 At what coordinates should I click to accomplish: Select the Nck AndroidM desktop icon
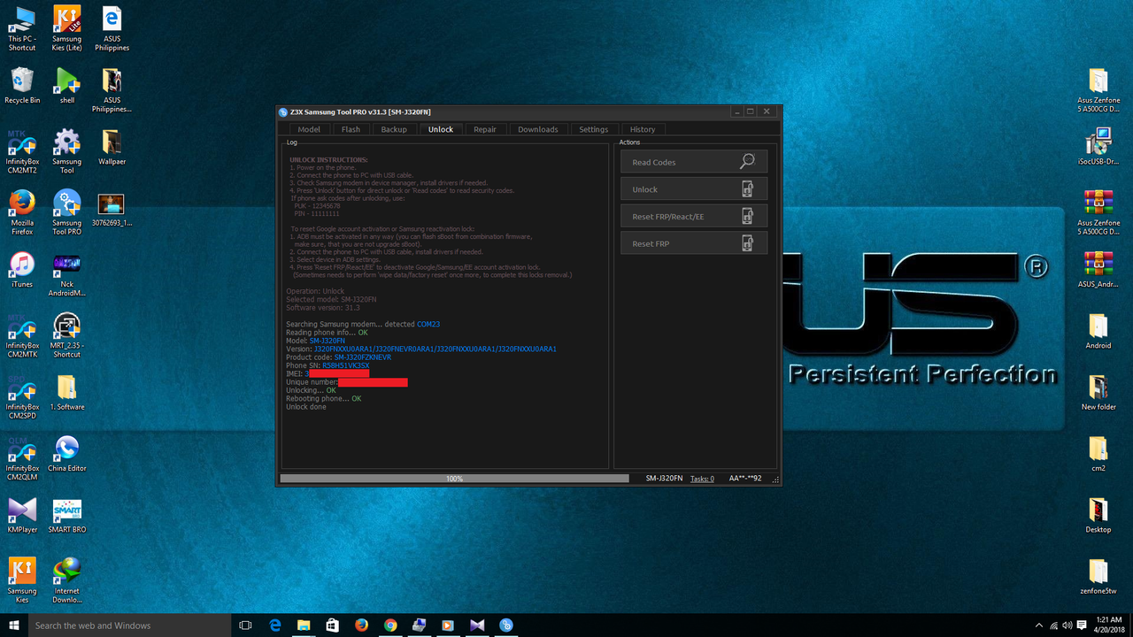[x=67, y=274]
